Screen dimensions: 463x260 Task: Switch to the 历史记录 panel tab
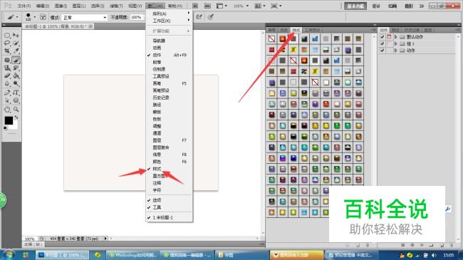[412, 30]
